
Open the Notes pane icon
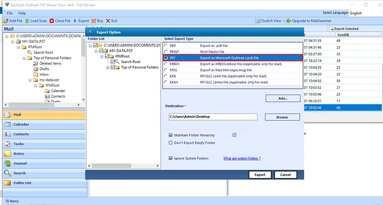(x=7, y=153)
